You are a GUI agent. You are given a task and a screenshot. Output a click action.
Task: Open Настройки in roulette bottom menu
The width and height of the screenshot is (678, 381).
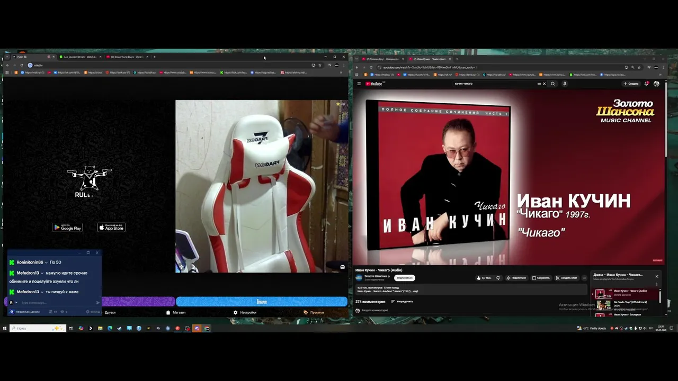[245, 313]
